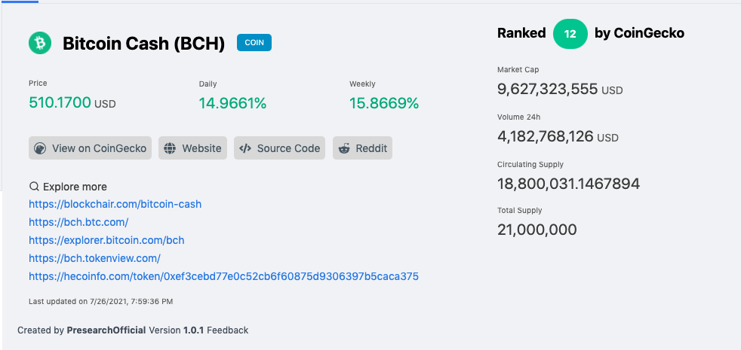Viewport: 741px width, 350px height.
Task: Click the green rank 12 badge
Action: [x=570, y=33]
